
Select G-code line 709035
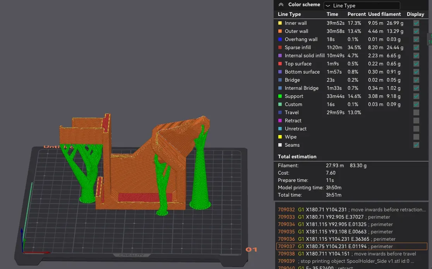[351, 232]
